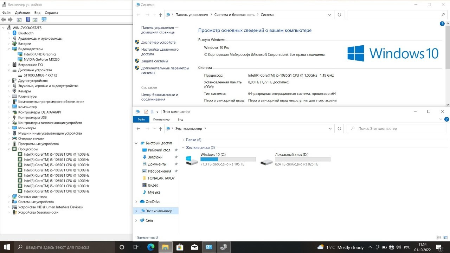
Task: Go up one level in the System window
Action: tap(160, 15)
